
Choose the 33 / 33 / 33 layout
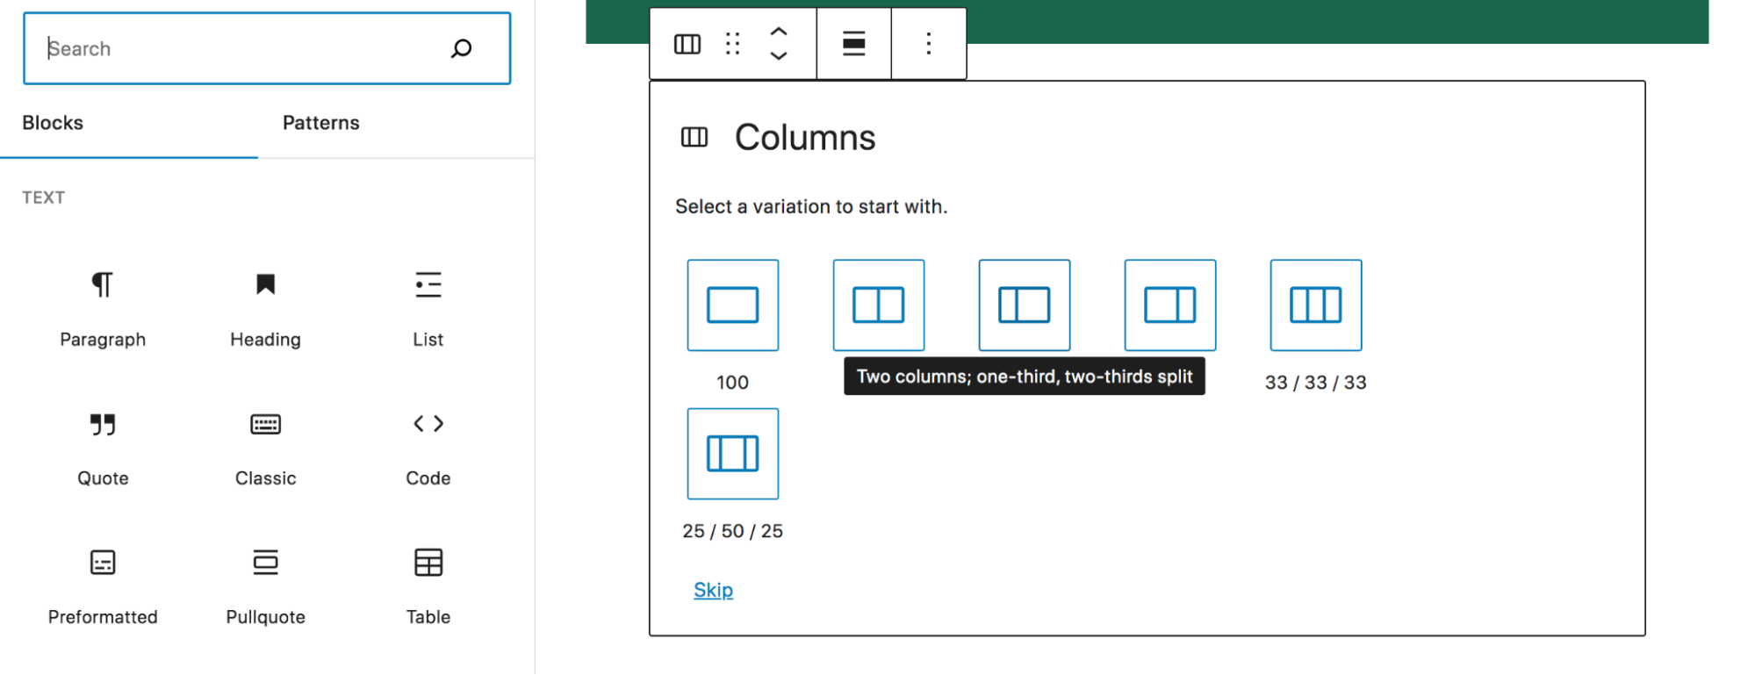(x=1315, y=305)
